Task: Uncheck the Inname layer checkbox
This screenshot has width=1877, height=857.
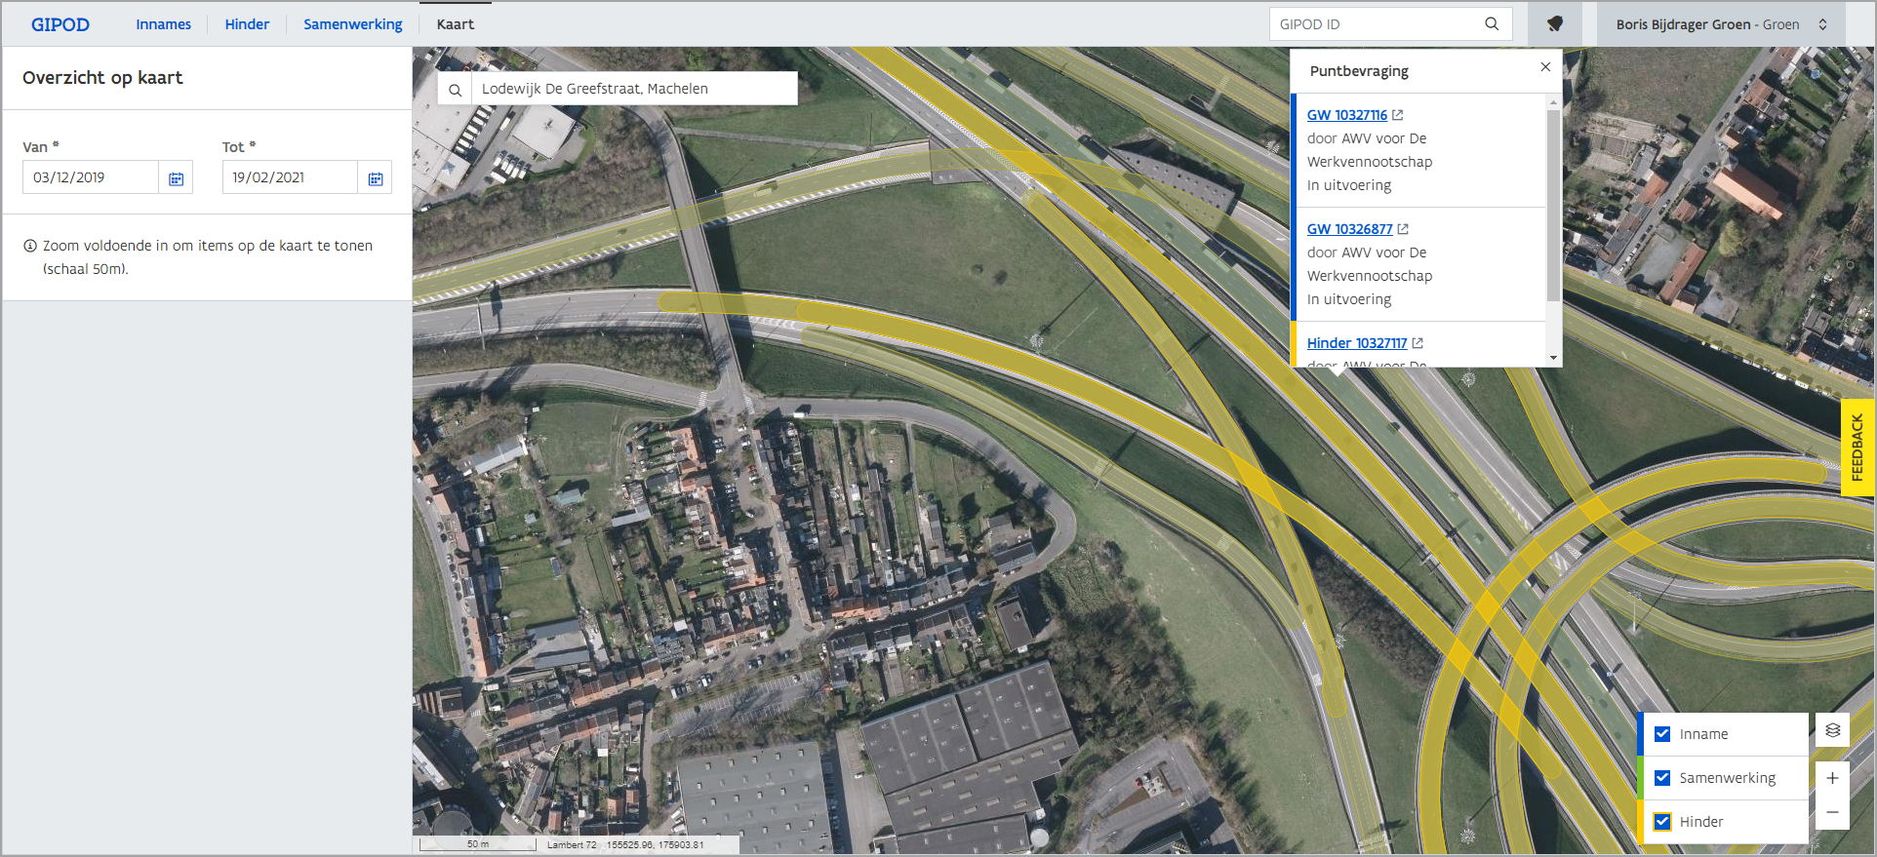Action: click(1662, 734)
